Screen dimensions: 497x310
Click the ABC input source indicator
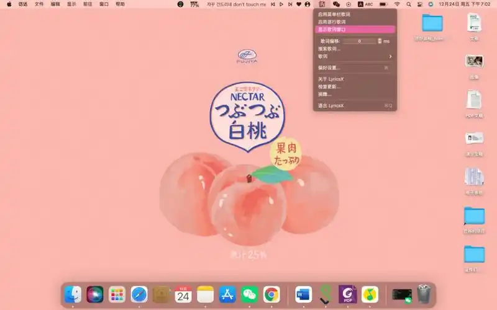pyautogui.click(x=365, y=4)
